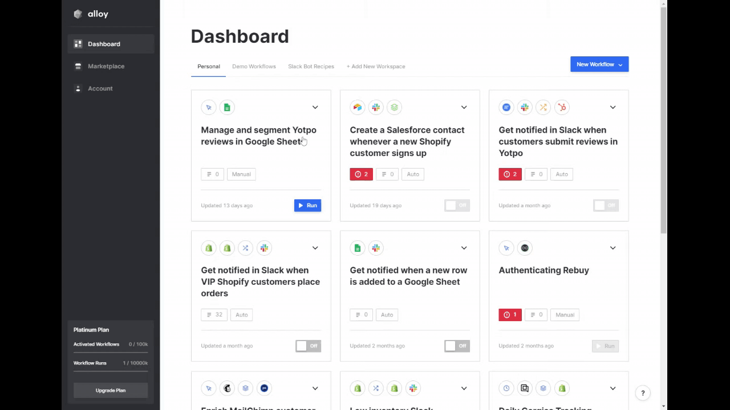The height and width of the screenshot is (410, 730).
Task: Click Auto tag on Salesforce contact card
Action: 413,174
